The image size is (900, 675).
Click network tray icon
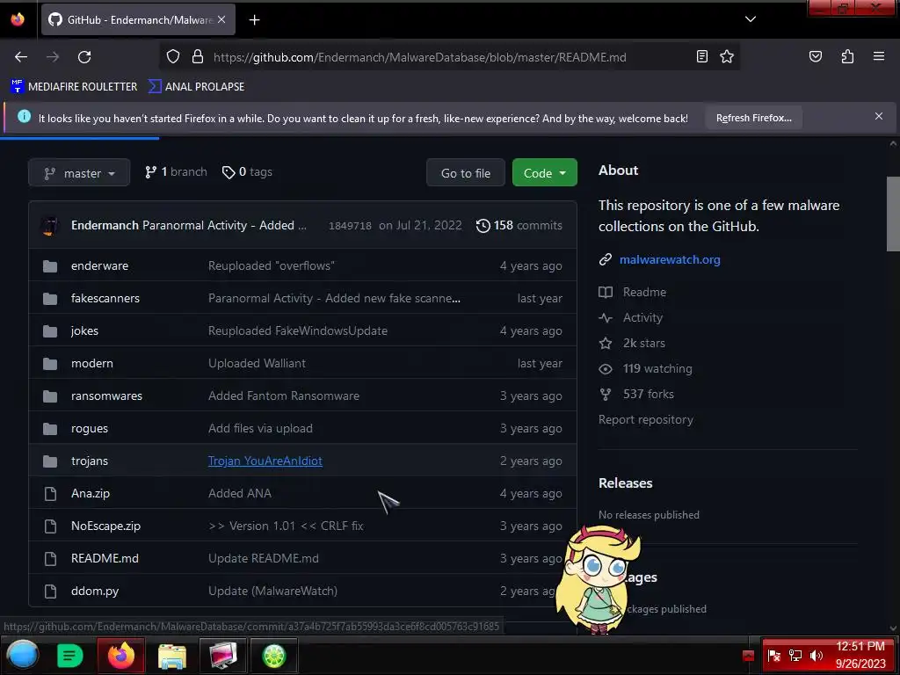[x=795, y=656]
